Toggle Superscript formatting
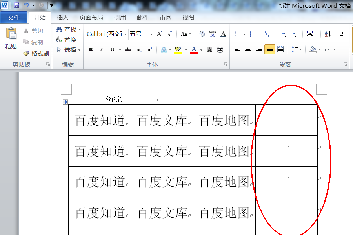The image size is (353, 235). pos(150,50)
